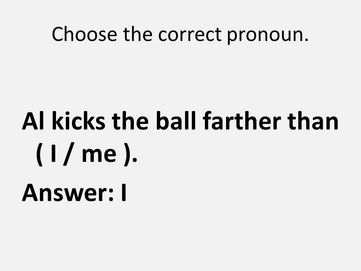Click the colon after the word Answer
This screenshot has height=271, width=361.
tap(111, 195)
